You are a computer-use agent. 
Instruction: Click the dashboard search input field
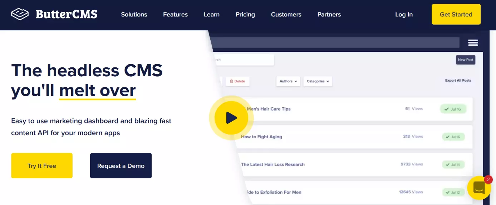(243, 60)
